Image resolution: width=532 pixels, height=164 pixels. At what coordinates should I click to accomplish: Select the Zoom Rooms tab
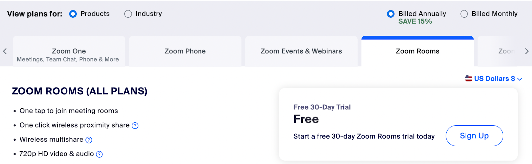[417, 51]
